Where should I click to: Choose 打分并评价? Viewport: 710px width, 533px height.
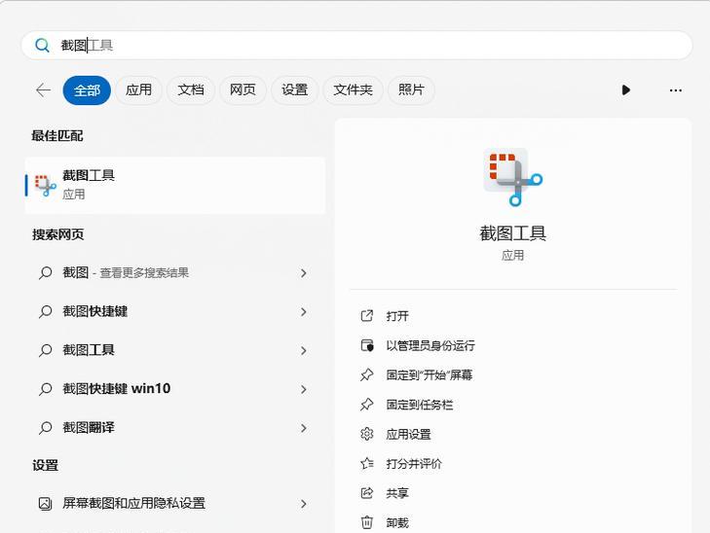414,464
